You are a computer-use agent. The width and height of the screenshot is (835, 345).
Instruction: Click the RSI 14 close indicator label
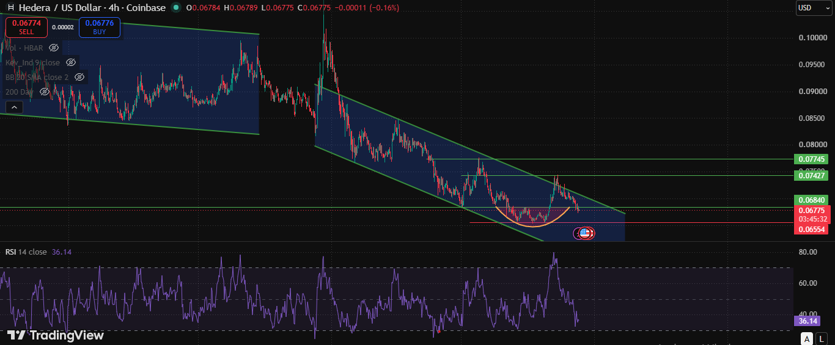26,252
